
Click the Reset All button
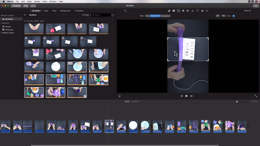click(x=247, y=11)
